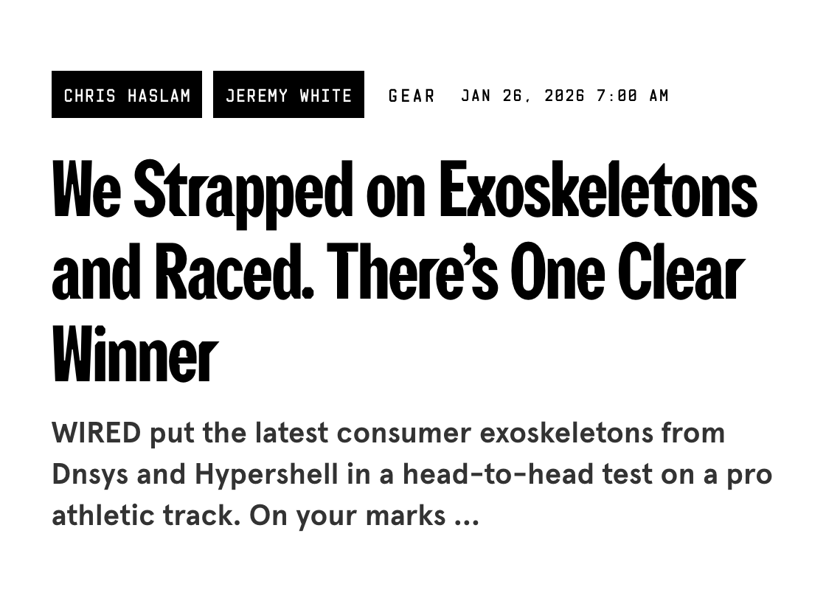Viewport: 826px width, 615px height.
Task: Click "We Strapped" at the headline start
Action: pyautogui.click(x=202, y=191)
